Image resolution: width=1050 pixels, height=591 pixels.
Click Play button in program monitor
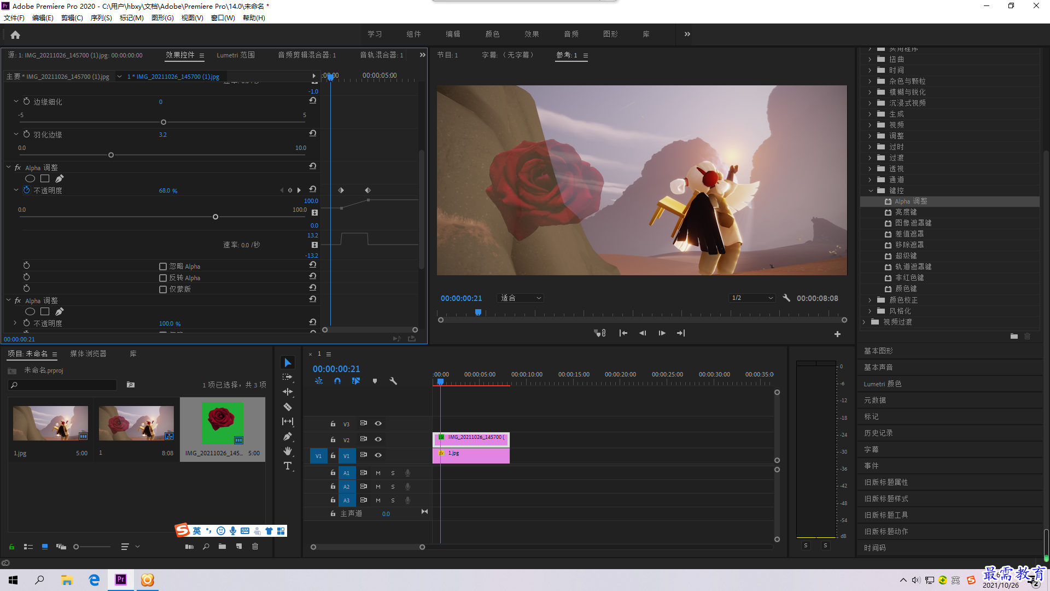662,333
